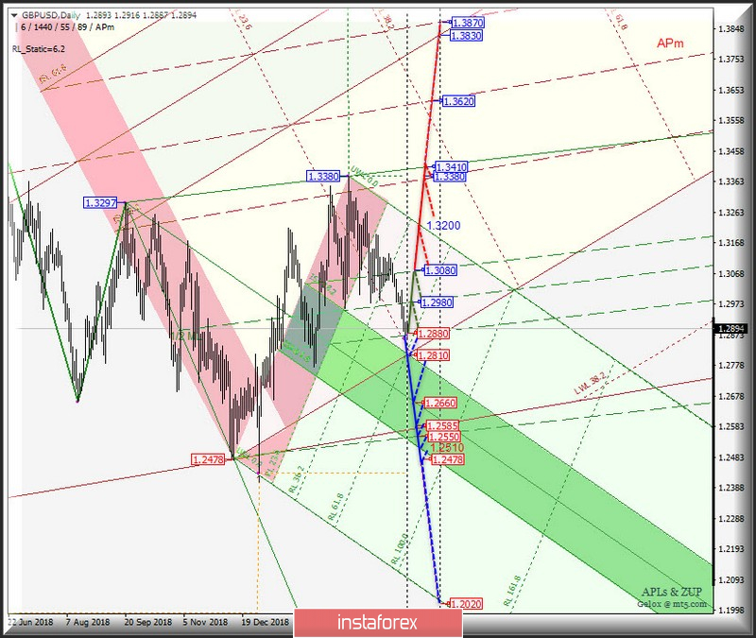This screenshot has width=756, height=638.
Task: Click the 1.3080 blue level label
Action: (x=440, y=270)
